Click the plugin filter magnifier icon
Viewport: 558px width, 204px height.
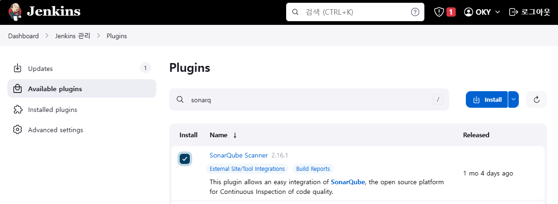(x=180, y=99)
